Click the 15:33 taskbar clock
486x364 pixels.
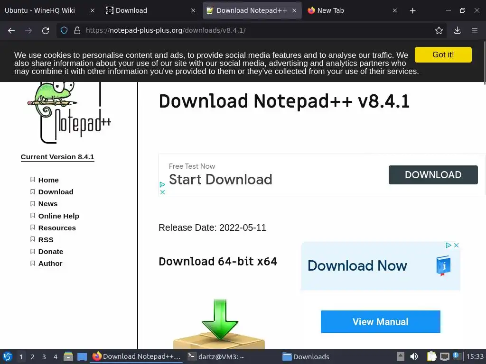[475, 356]
